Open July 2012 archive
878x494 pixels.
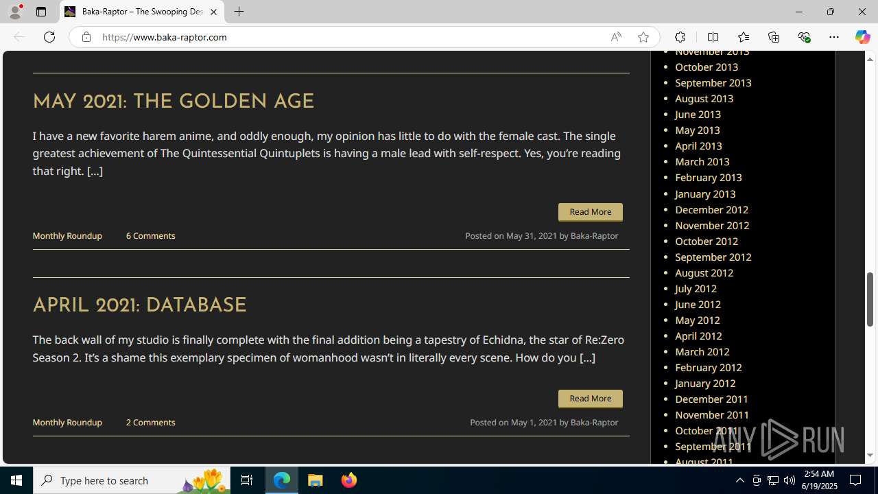click(696, 288)
